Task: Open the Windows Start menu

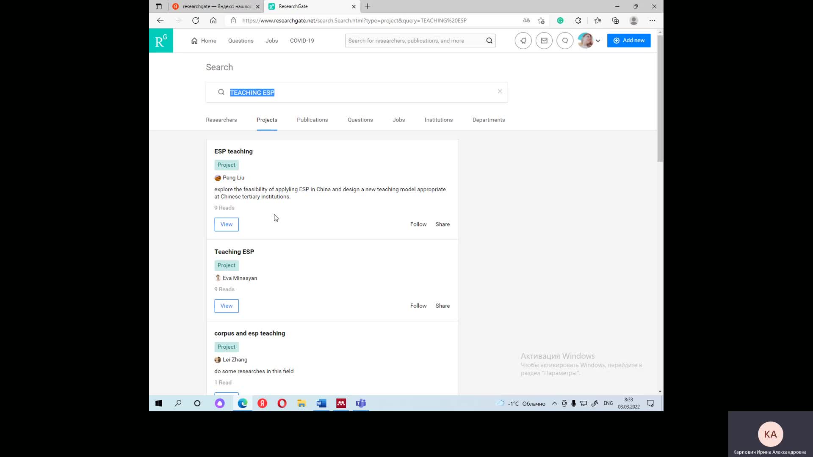Action: pyautogui.click(x=158, y=403)
